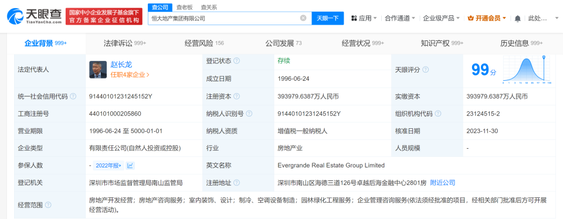
Task: Expand 任职4家企业 link
Action: pyautogui.click(x=130, y=75)
